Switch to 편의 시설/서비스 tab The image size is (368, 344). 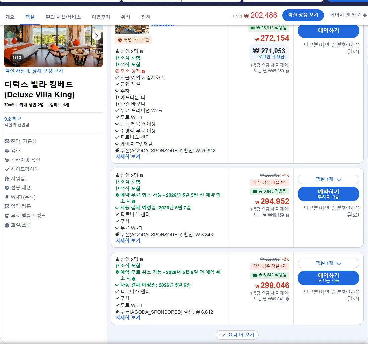[63, 17]
